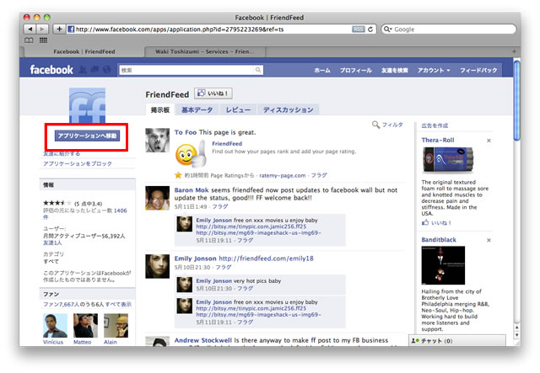Click Google search magnifier dropdown
This screenshot has width=540, height=373.
[388, 29]
